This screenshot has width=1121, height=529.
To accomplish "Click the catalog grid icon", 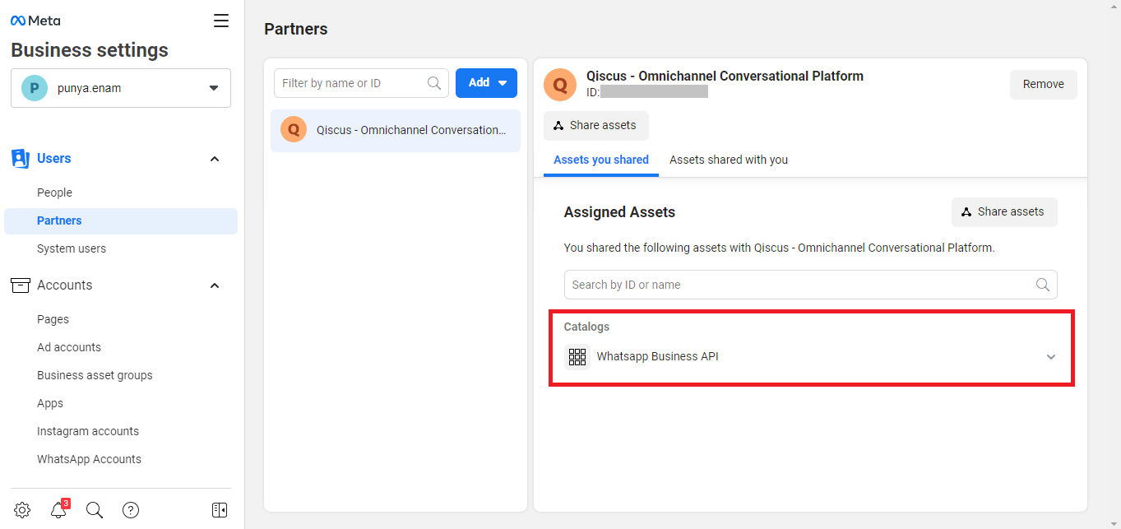I will (577, 357).
